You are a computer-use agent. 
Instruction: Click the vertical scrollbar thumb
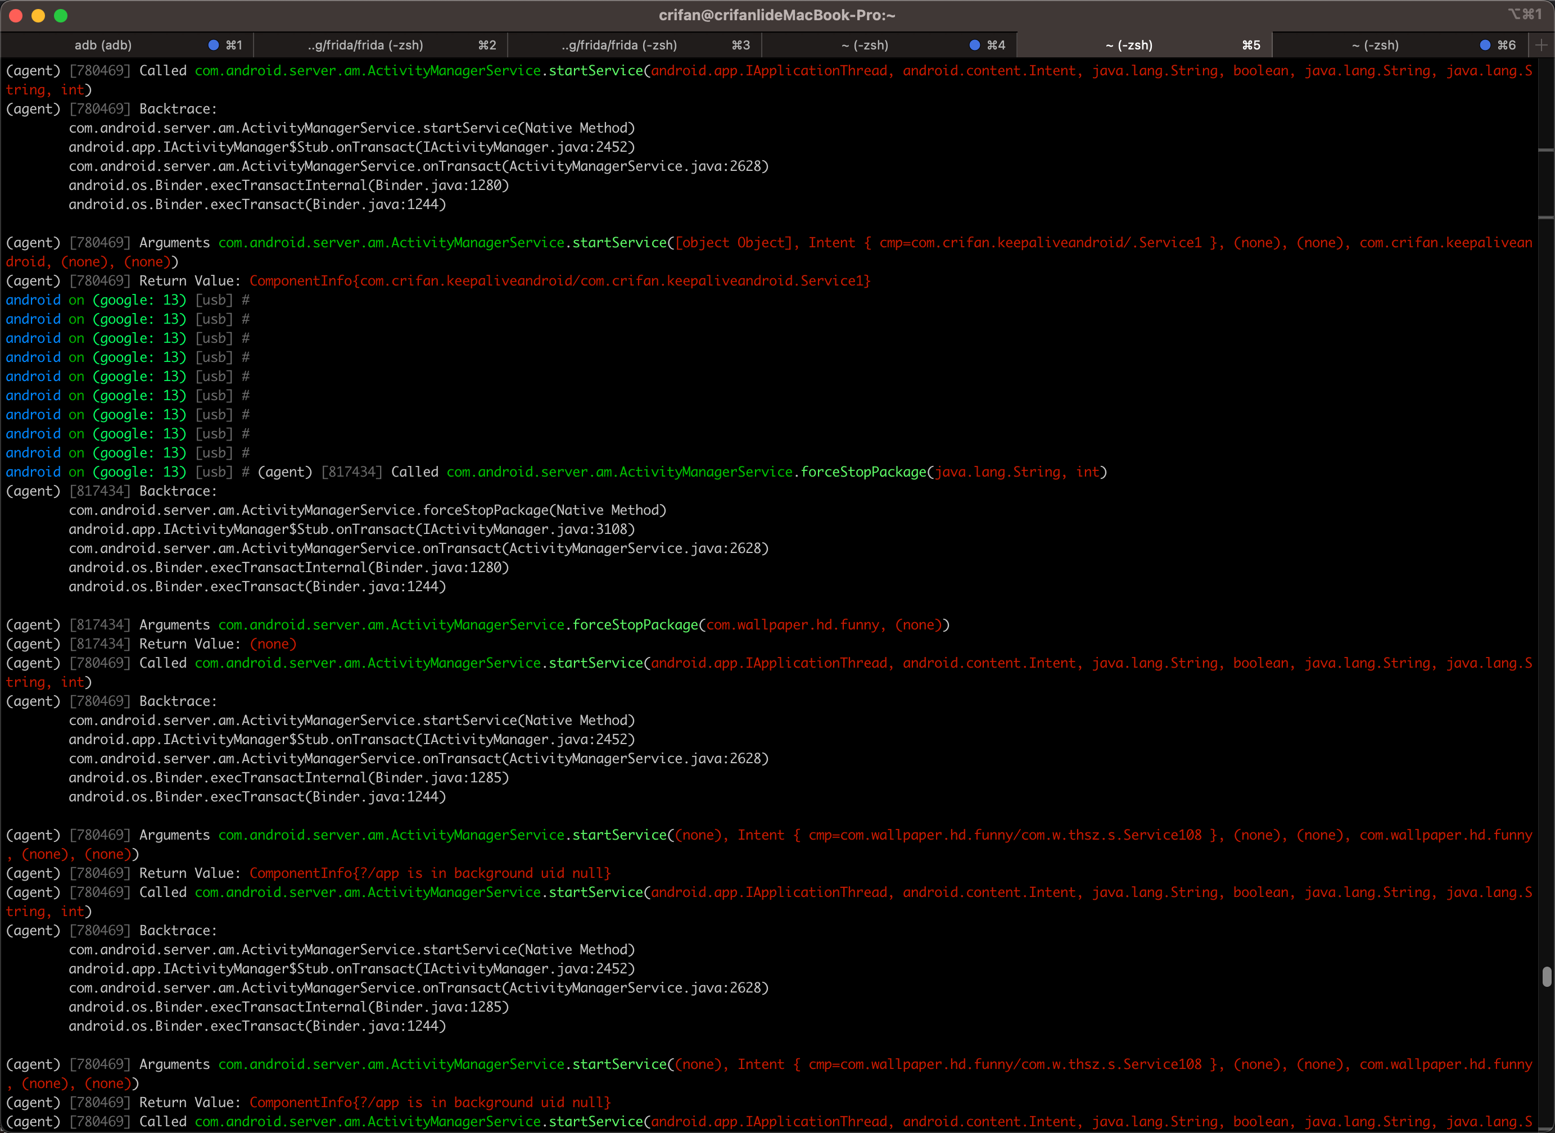(x=1547, y=977)
